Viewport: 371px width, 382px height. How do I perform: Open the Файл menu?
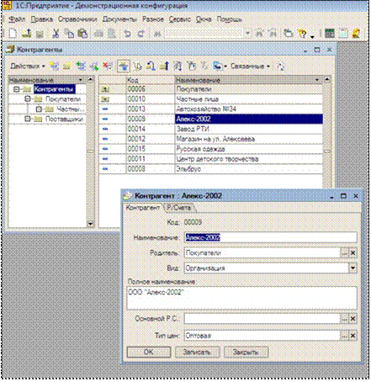point(17,19)
